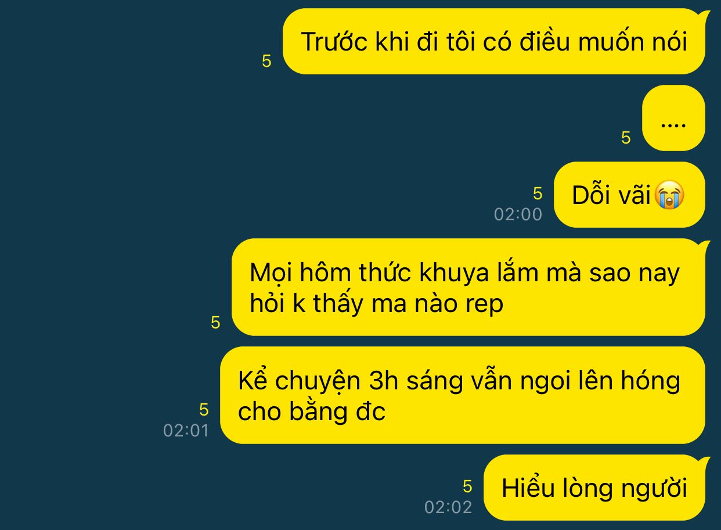Click read count 5 beside '....' message
The height and width of the screenshot is (530, 721).
coord(626,138)
